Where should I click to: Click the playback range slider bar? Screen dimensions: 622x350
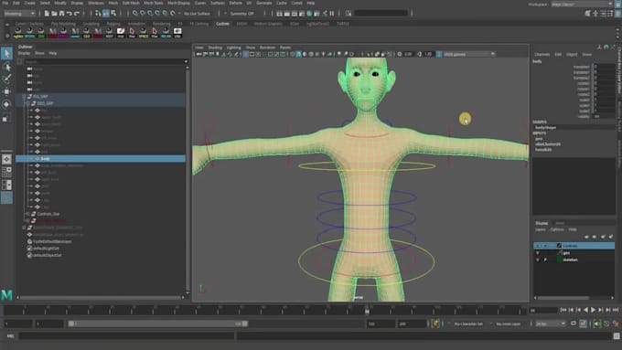click(x=158, y=323)
